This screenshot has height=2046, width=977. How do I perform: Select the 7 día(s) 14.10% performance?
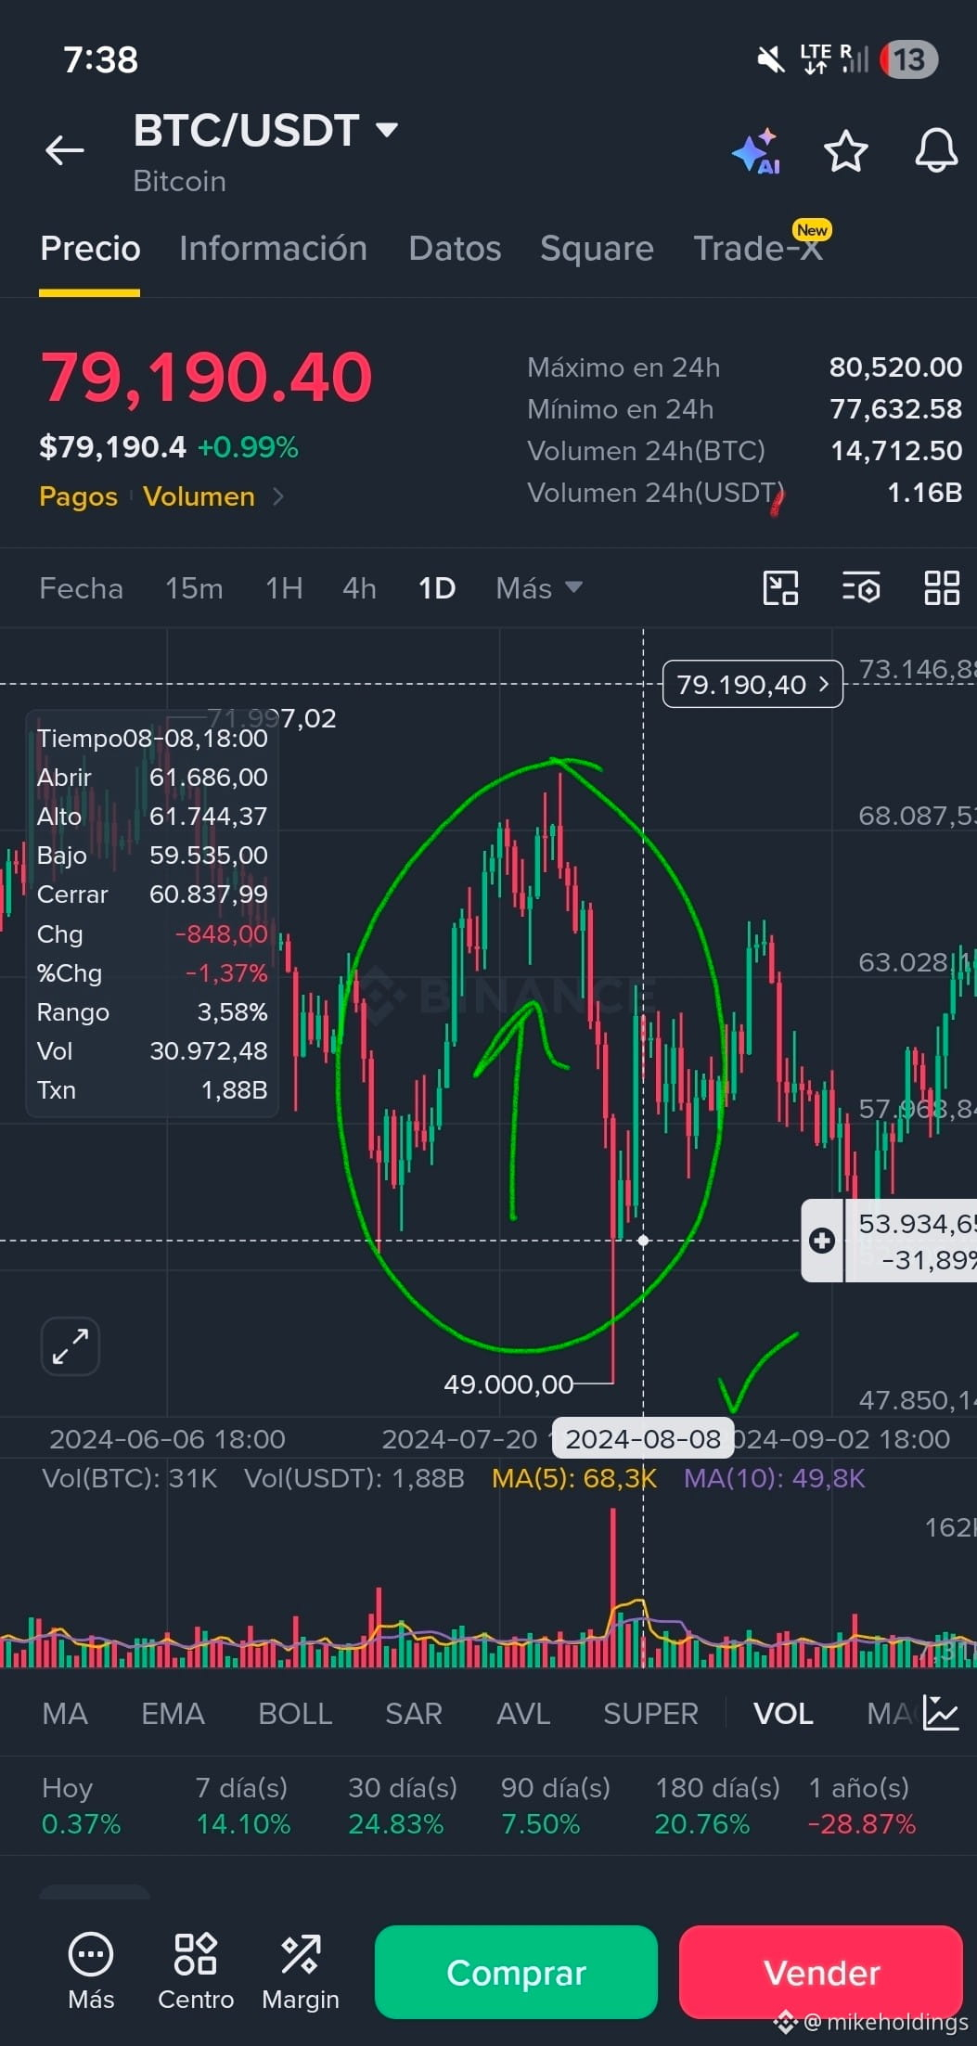click(x=242, y=1806)
